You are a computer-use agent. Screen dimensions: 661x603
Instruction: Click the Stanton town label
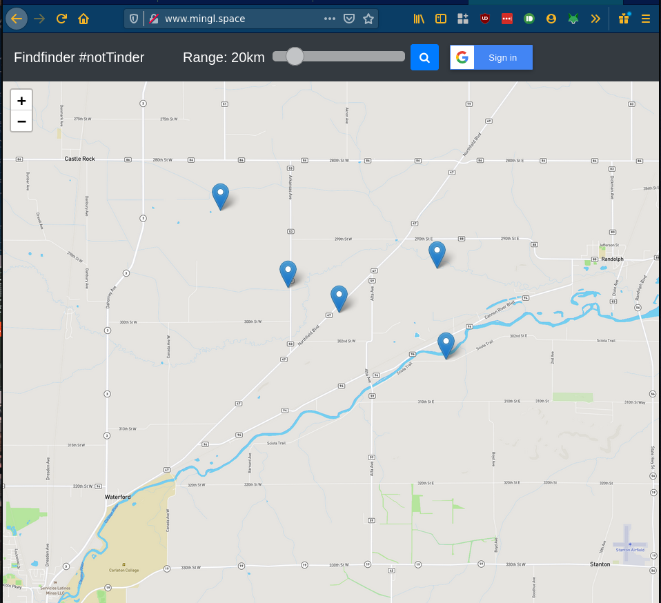pyautogui.click(x=600, y=564)
